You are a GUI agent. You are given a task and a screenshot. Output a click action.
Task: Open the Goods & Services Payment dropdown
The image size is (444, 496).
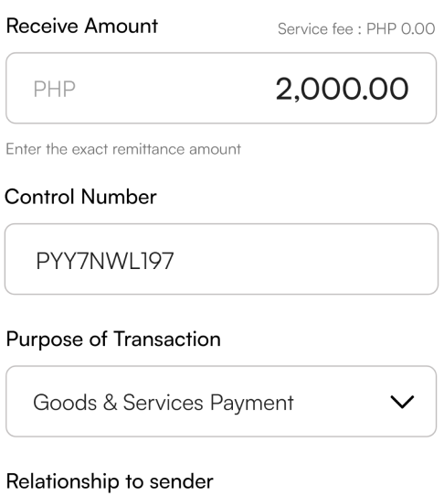click(221, 402)
